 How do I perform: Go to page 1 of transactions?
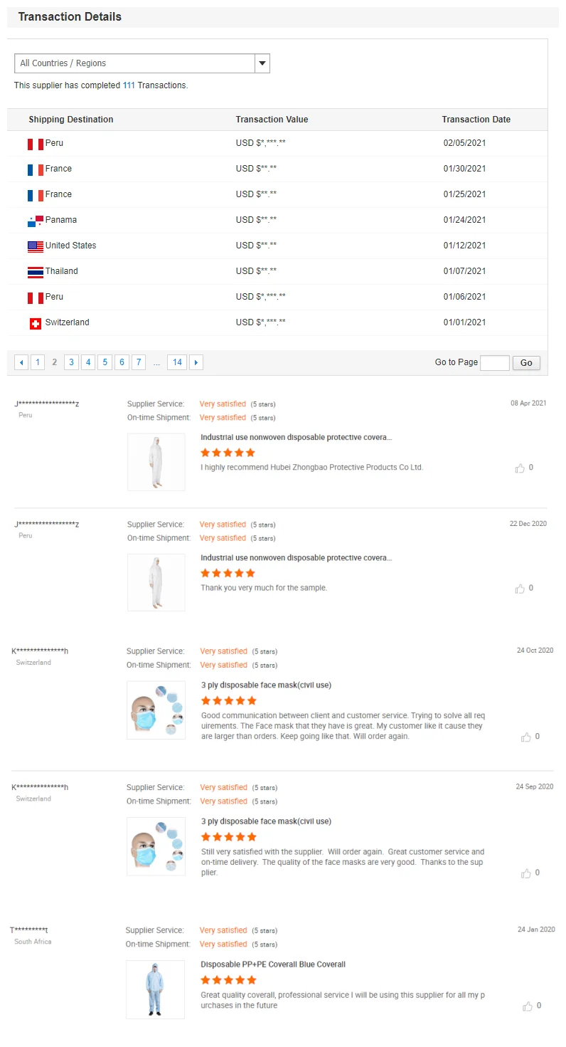[38, 362]
